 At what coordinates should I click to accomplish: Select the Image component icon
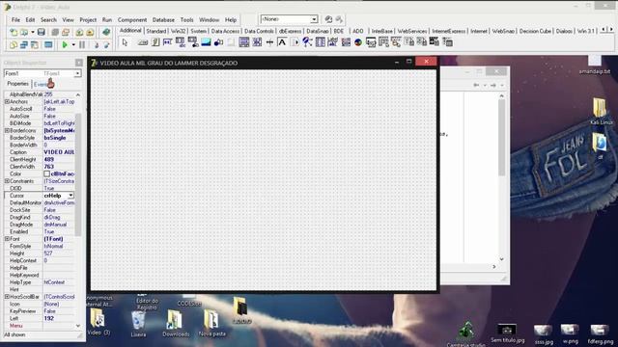click(x=206, y=42)
